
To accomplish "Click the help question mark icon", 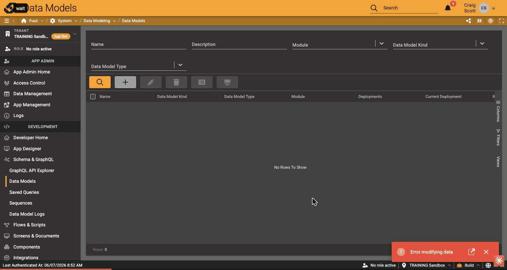I will 491,21.
